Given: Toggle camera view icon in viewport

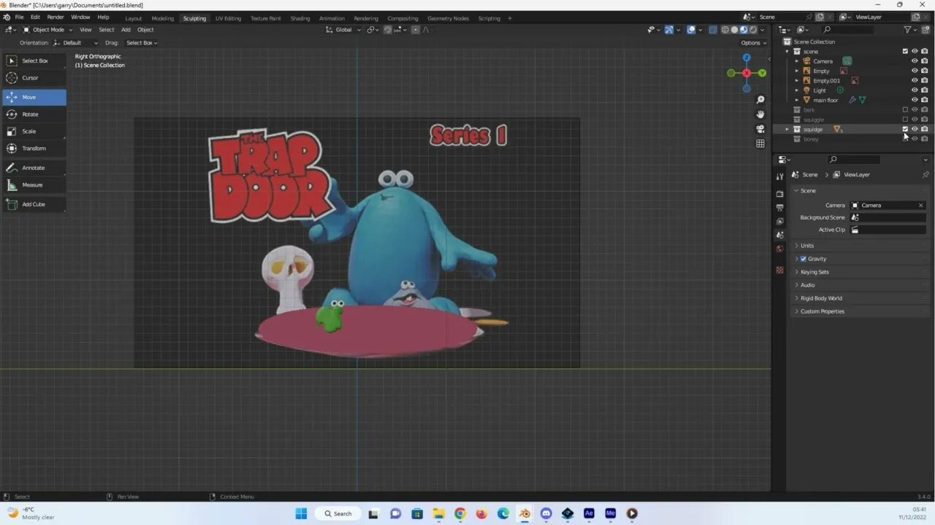Looking at the screenshot, I should point(760,129).
